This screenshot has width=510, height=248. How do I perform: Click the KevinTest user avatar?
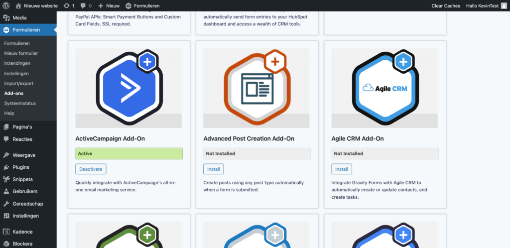tap(504, 5)
